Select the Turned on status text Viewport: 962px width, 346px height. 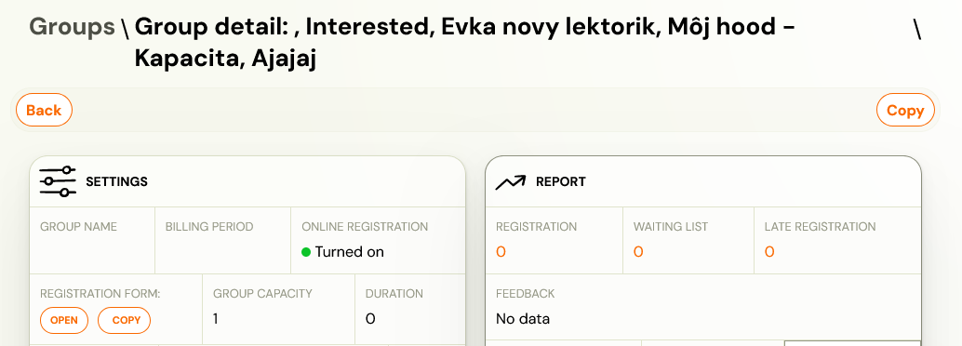350,252
